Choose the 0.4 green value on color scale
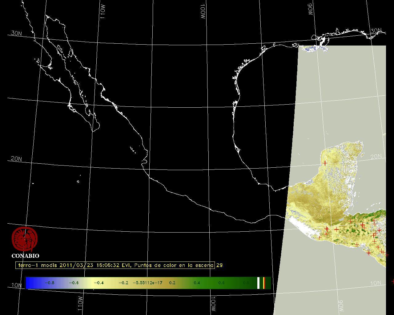This screenshot has height=315, width=394. pos(197,283)
